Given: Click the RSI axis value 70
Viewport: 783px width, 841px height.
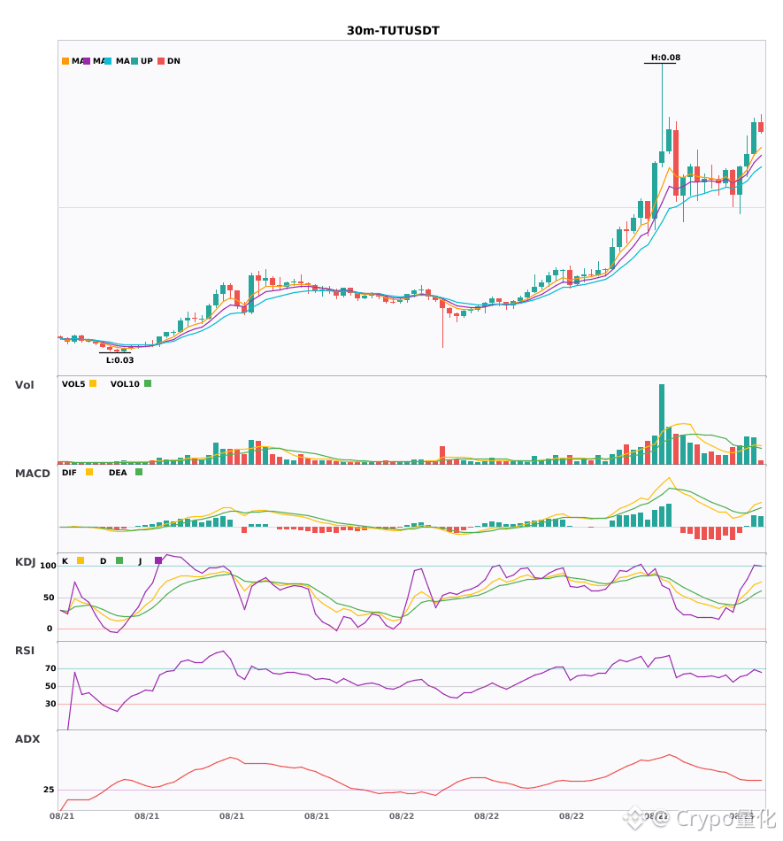Looking at the screenshot, I should 50,668.
